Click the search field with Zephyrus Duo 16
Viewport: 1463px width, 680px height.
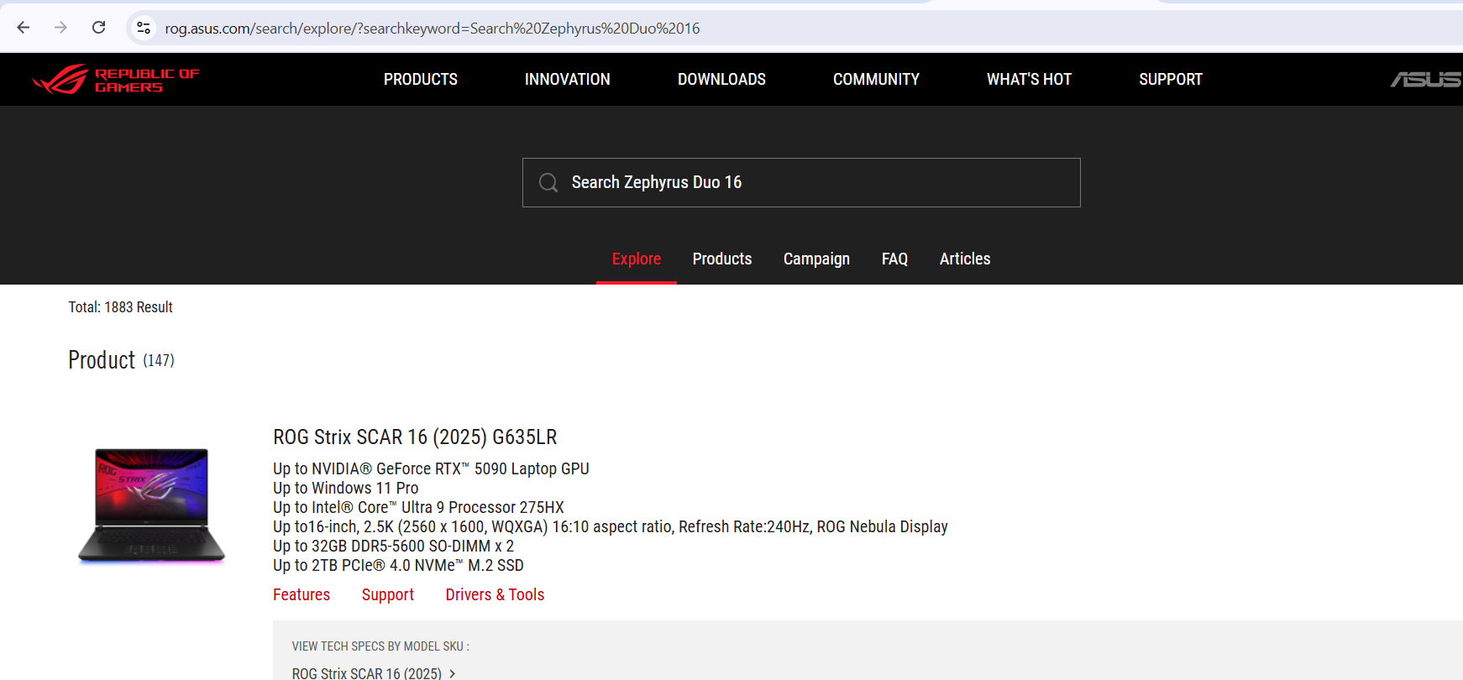click(x=801, y=182)
